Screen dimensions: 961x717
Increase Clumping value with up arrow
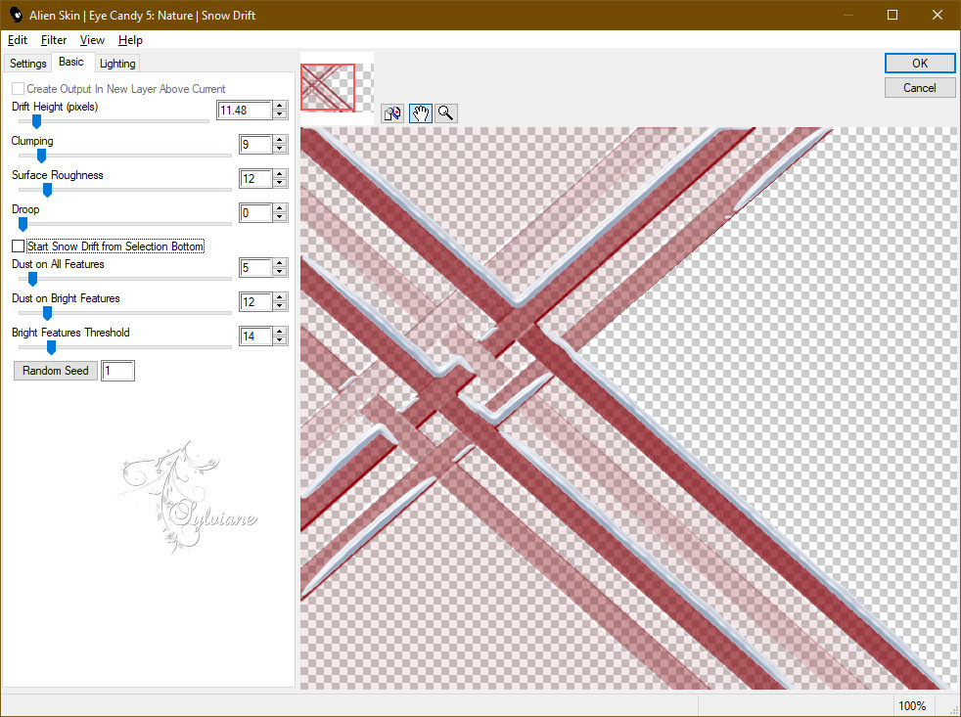(x=280, y=140)
